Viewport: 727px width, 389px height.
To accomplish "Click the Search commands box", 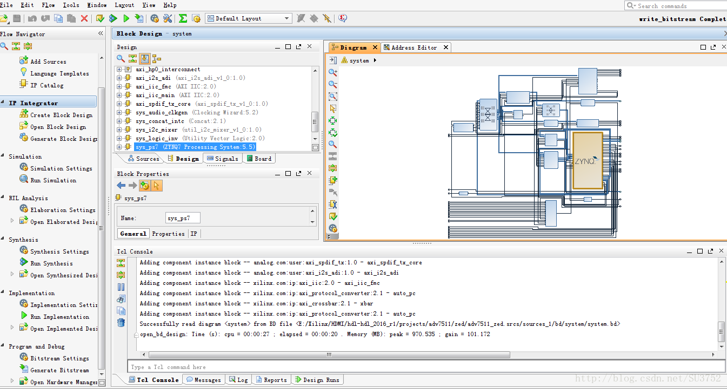I will [676, 5].
